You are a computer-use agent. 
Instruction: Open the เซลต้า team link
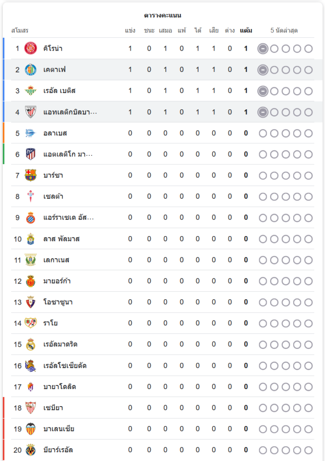click(53, 196)
